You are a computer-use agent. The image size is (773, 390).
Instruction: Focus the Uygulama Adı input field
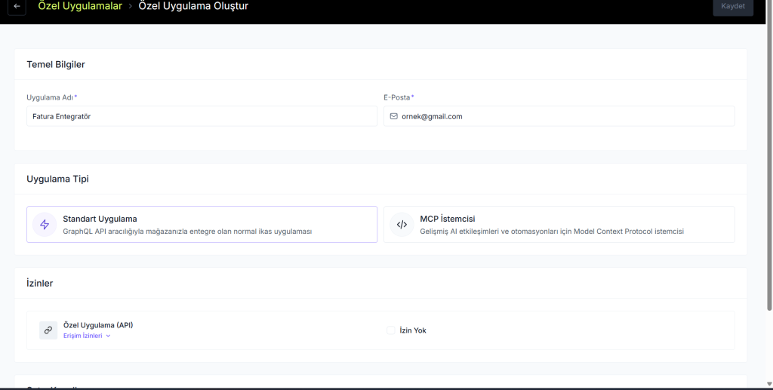202,116
